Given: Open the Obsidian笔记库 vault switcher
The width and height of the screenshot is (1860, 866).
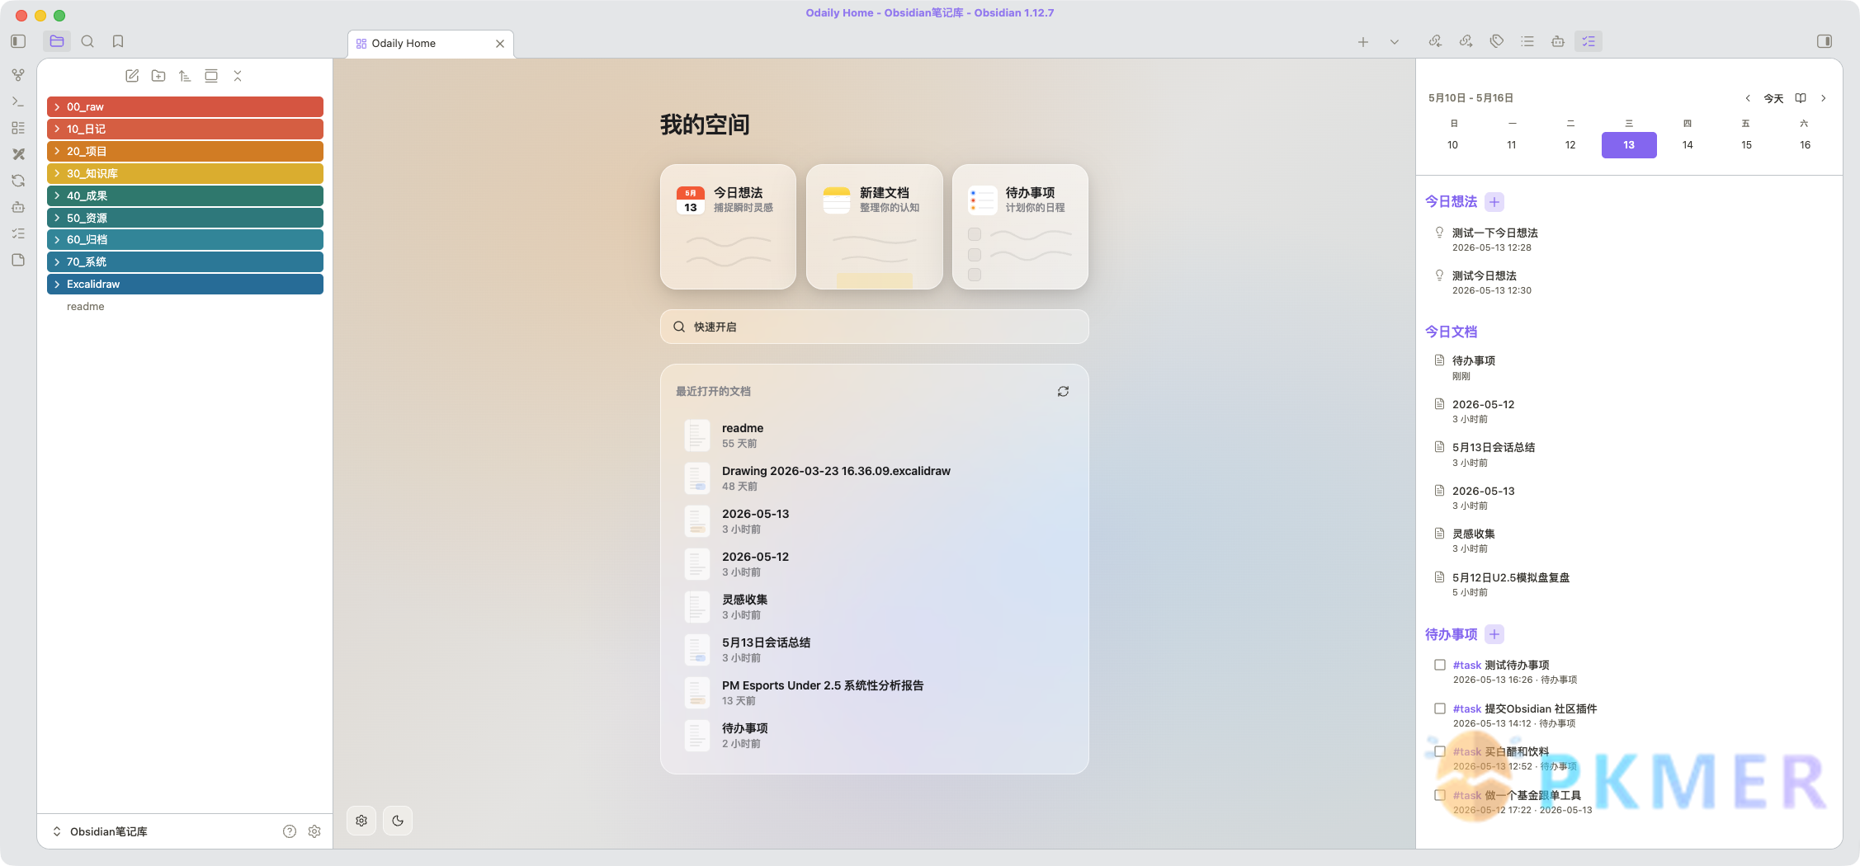Looking at the screenshot, I should [101, 831].
